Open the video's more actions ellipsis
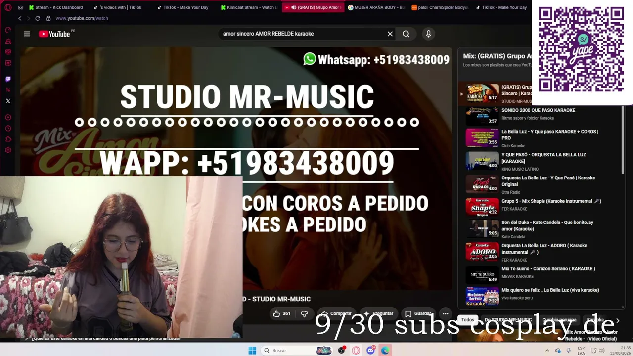Screen dimensions: 633x356 click(445, 313)
